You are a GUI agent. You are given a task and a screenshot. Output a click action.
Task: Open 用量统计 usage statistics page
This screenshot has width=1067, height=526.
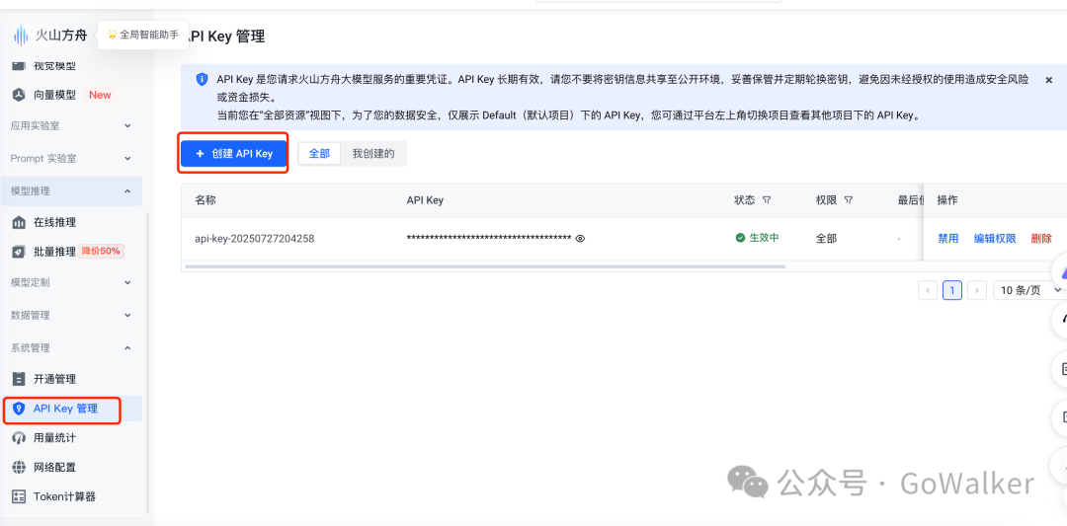pyautogui.click(x=54, y=438)
